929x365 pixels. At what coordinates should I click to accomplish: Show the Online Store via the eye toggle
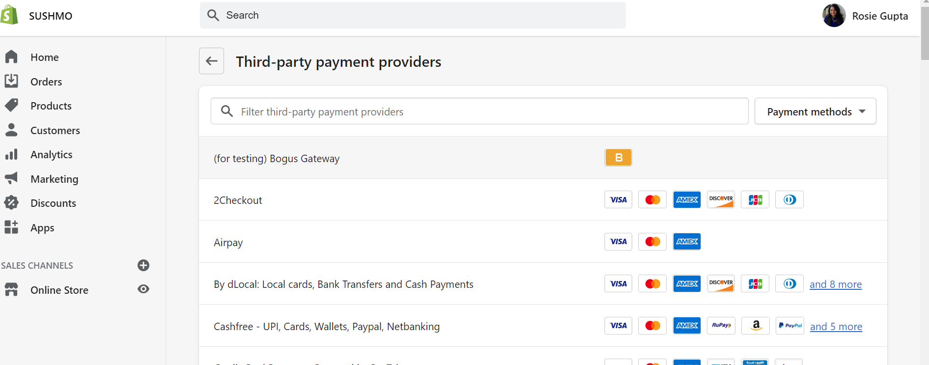[143, 289]
